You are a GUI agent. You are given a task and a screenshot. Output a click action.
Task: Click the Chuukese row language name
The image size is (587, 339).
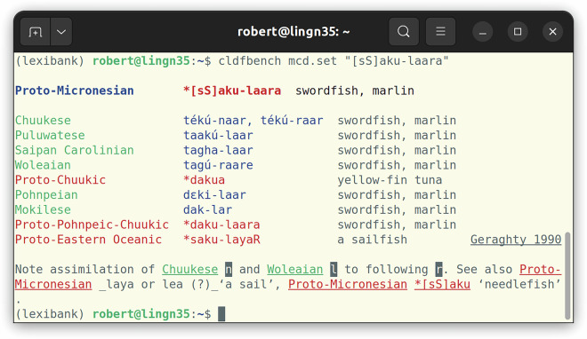(43, 120)
